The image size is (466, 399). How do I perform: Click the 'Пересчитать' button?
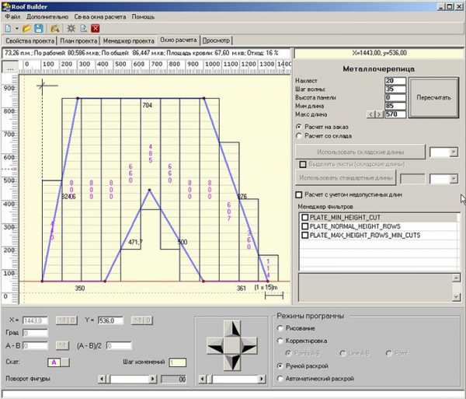point(433,98)
